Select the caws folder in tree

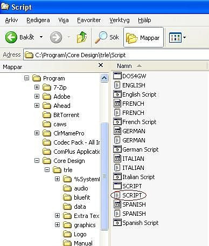55,124
